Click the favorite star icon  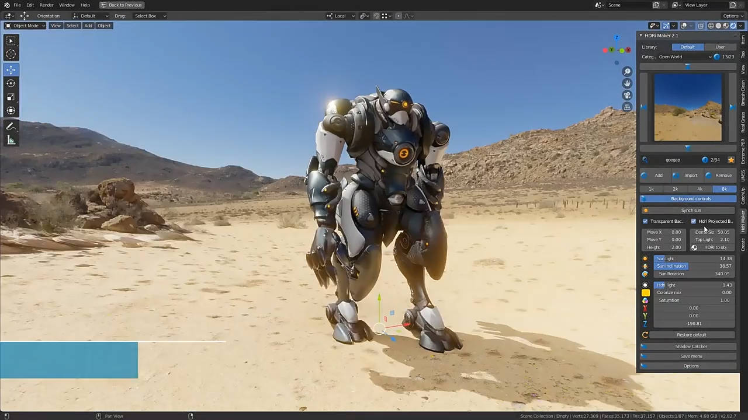pos(731,160)
